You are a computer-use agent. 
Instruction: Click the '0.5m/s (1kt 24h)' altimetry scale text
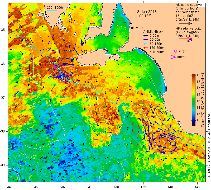187,20
